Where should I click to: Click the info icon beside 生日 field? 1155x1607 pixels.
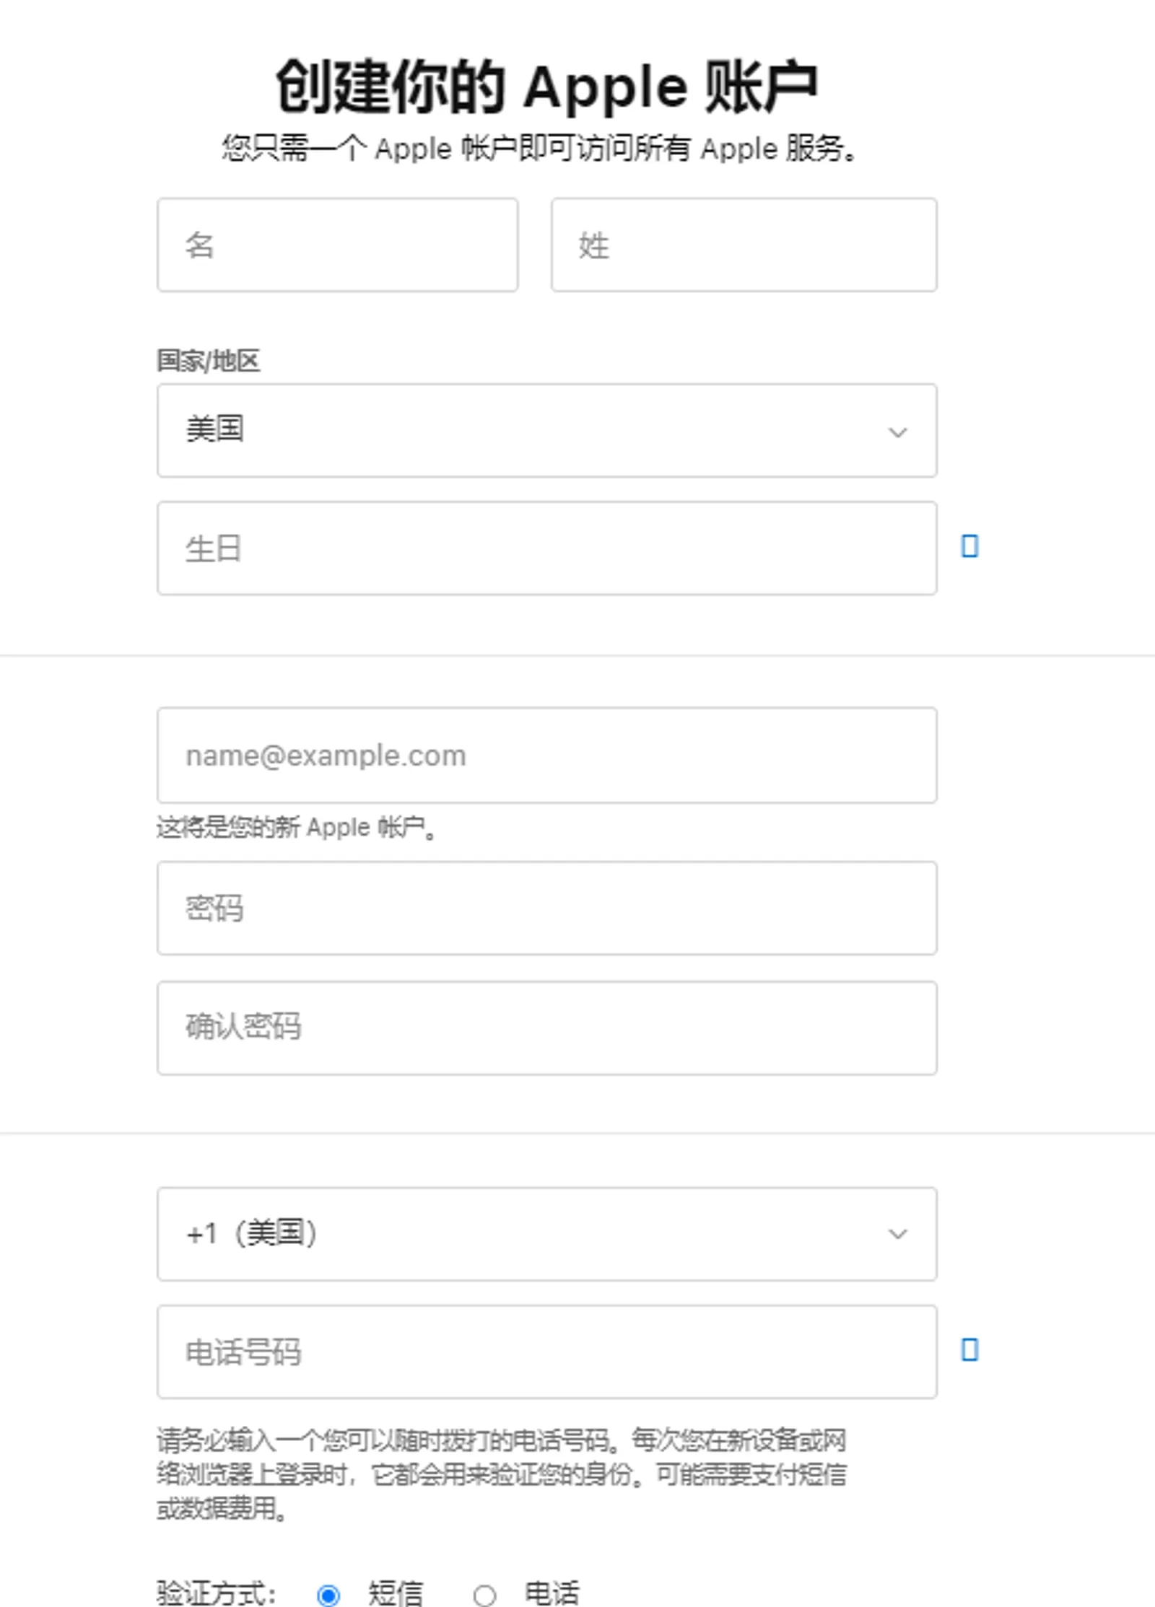point(969,546)
